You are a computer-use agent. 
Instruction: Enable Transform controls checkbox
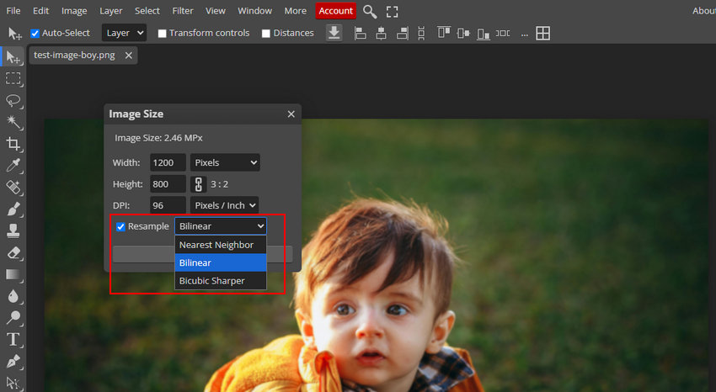162,34
